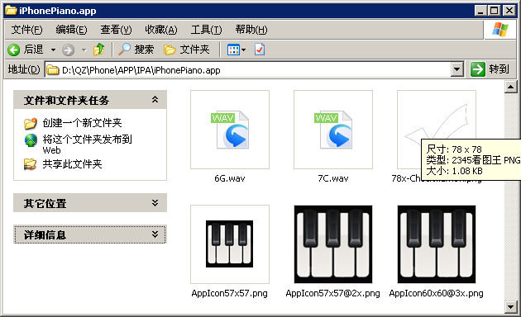
Task: Open the Forward history dropdown arrow
Action: [x=84, y=50]
